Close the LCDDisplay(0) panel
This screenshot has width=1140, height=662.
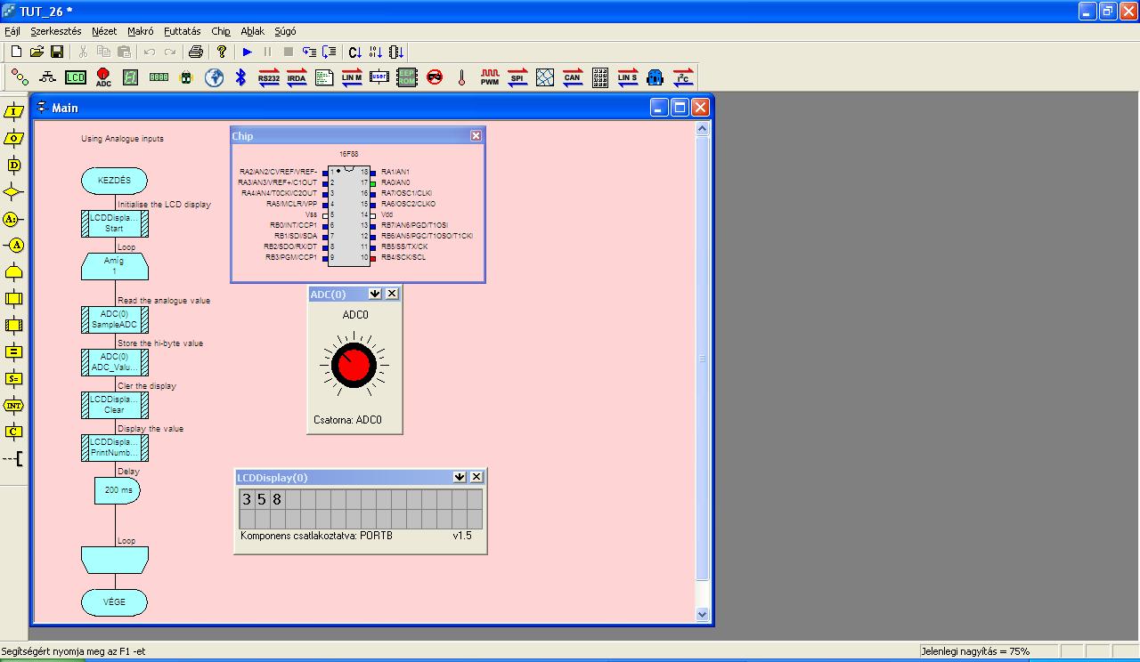pos(476,477)
